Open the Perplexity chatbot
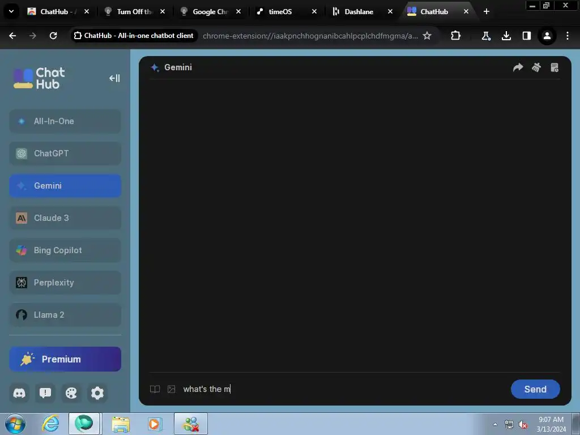 [x=65, y=283]
